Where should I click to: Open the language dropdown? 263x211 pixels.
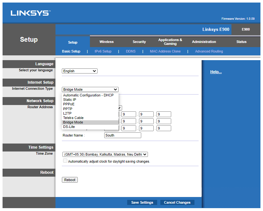tap(79, 71)
